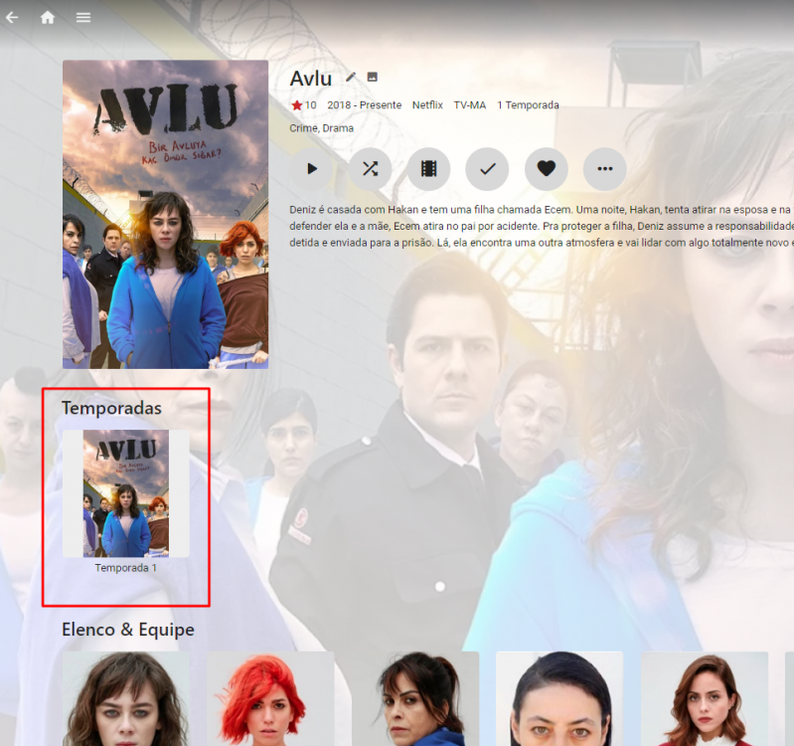This screenshot has height=746, width=794.
Task: Open the Temporada 1 season thumbnail
Action: [126, 493]
